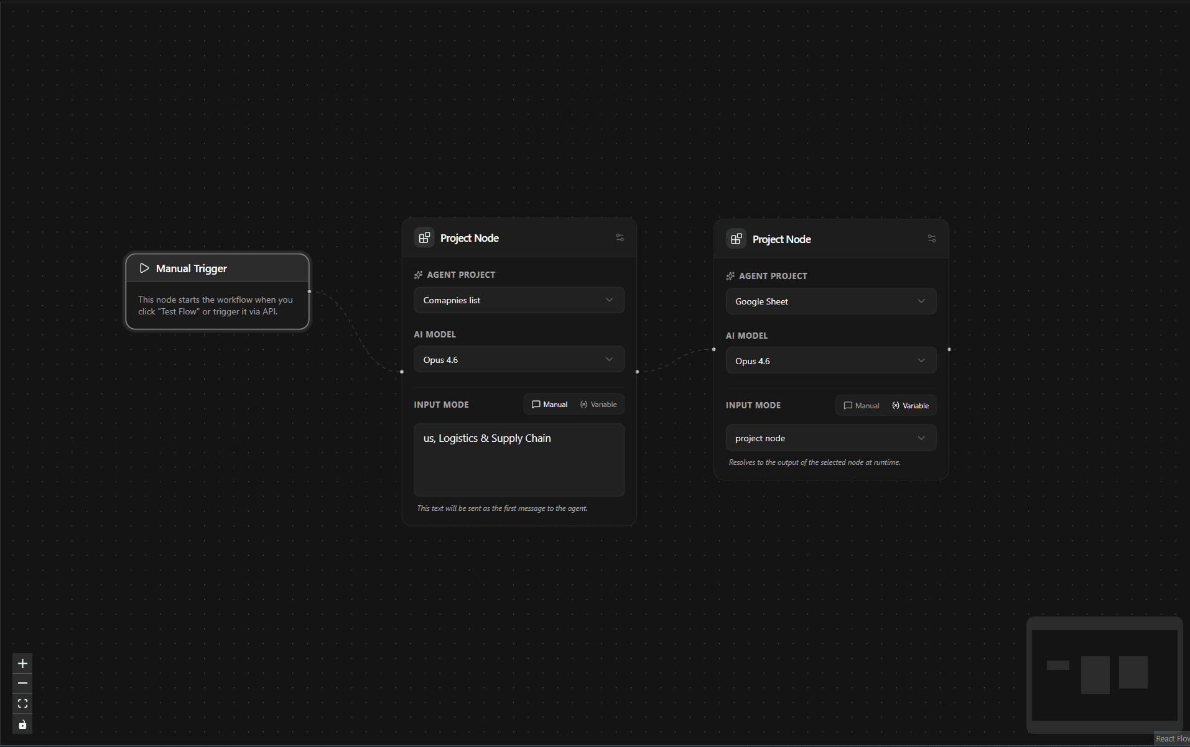Zoom in using the plus icon

22,663
